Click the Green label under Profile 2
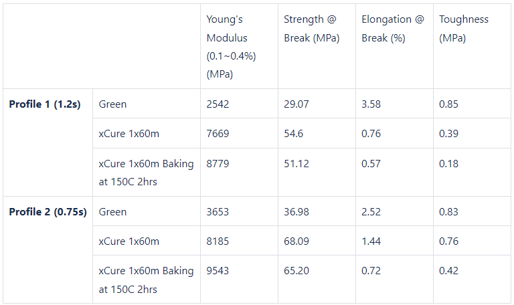 point(112,212)
